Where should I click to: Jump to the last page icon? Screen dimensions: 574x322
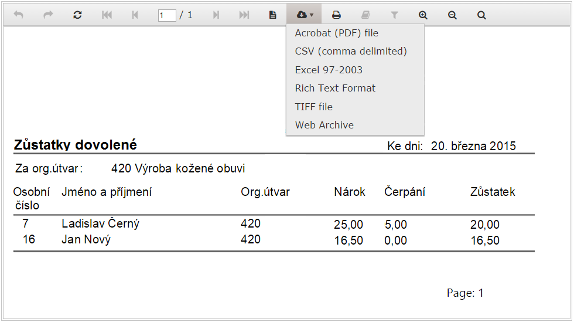click(x=244, y=15)
